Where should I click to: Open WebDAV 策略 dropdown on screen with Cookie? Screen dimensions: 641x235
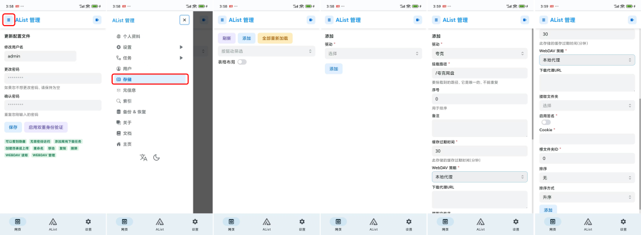(587, 60)
